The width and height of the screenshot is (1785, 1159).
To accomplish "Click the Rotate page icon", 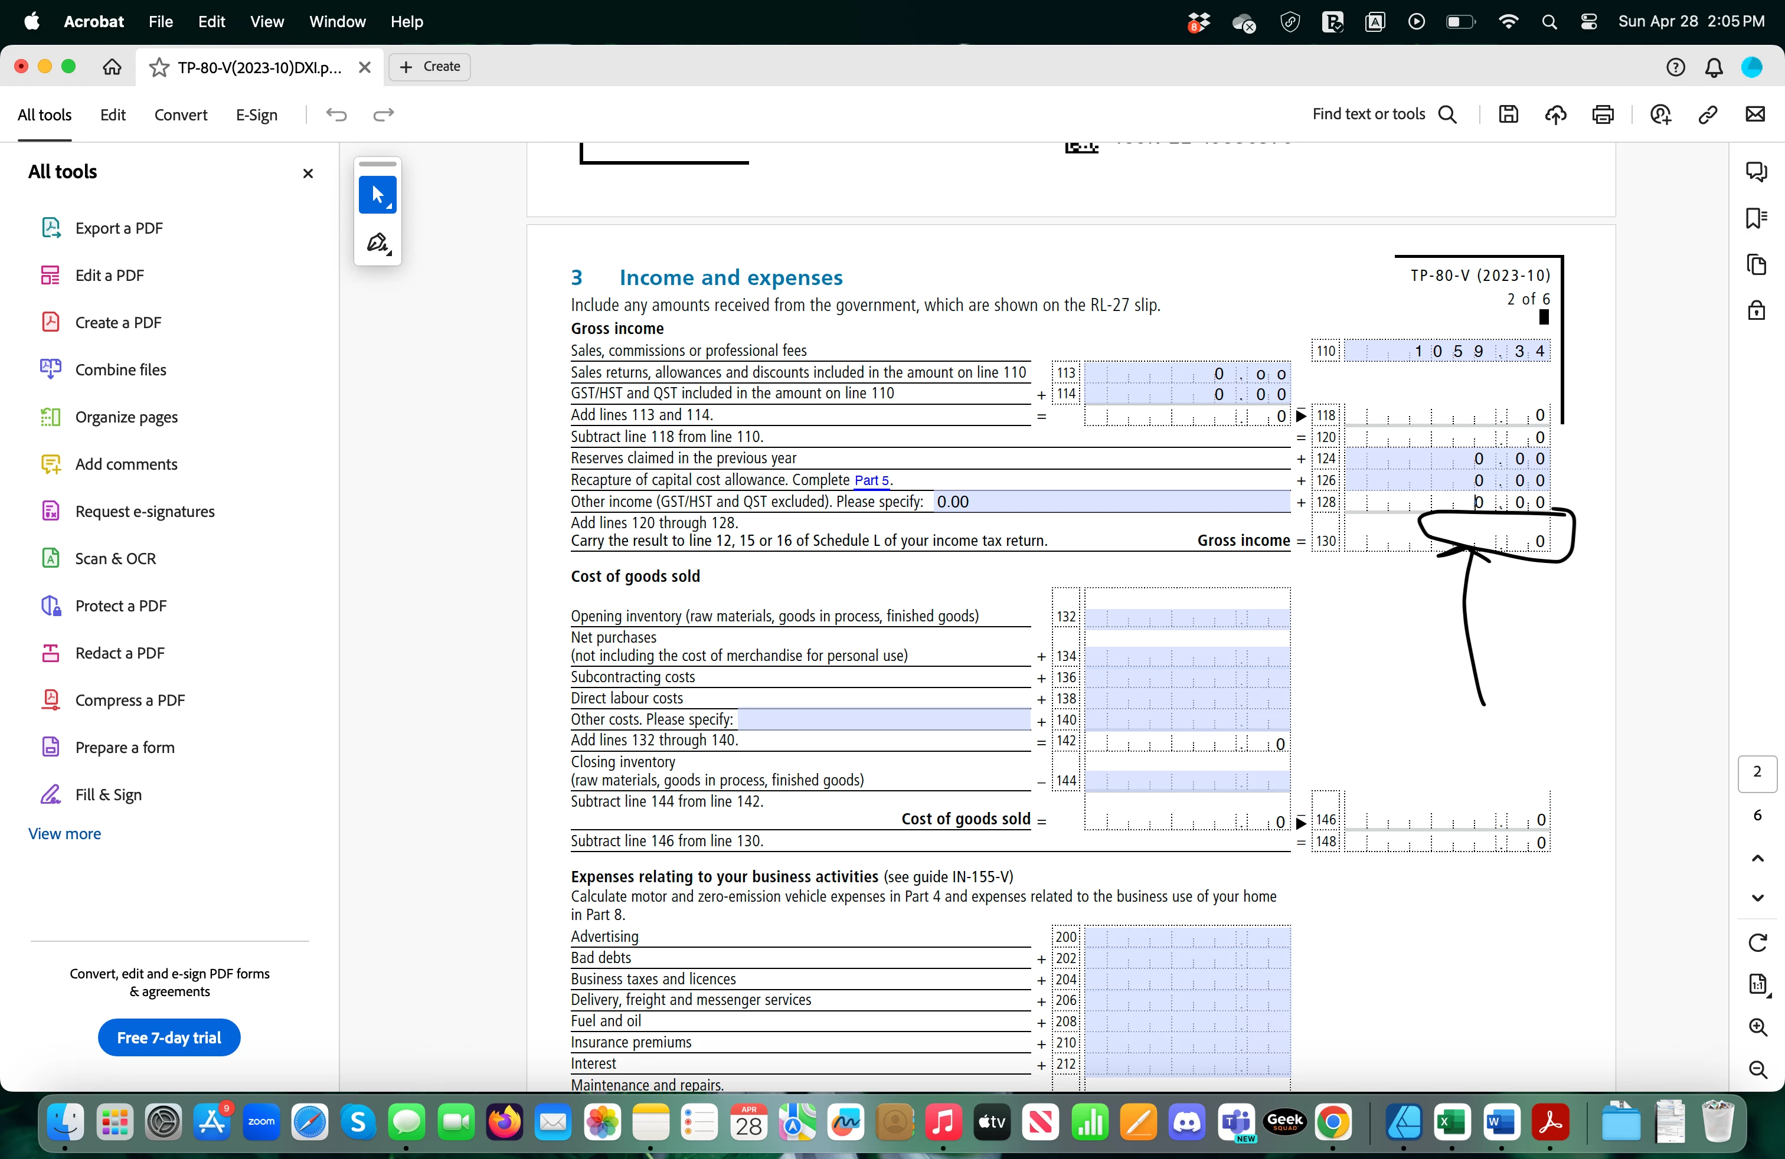I will tap(1757, 942).
